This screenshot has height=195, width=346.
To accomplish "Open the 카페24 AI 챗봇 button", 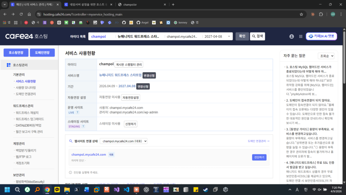I will pyautogui.click(x=321, y=36).
